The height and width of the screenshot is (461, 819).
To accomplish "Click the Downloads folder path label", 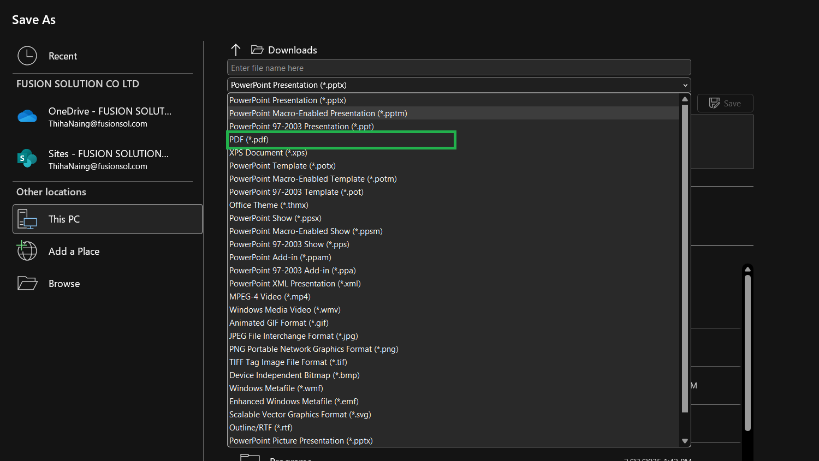I will [x=293, y=50].
